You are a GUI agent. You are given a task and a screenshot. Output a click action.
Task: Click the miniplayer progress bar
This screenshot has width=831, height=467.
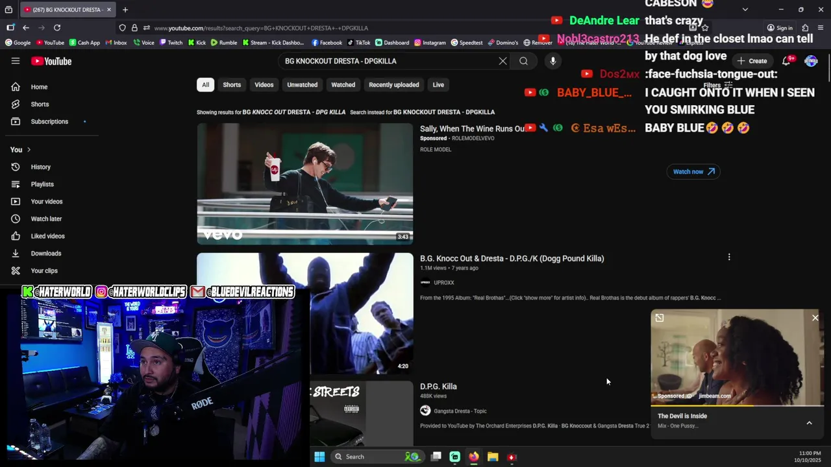738,406
